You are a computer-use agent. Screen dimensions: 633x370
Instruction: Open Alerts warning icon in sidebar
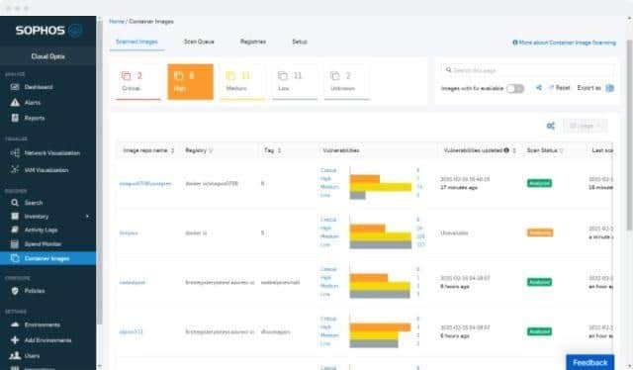(15, 103)
